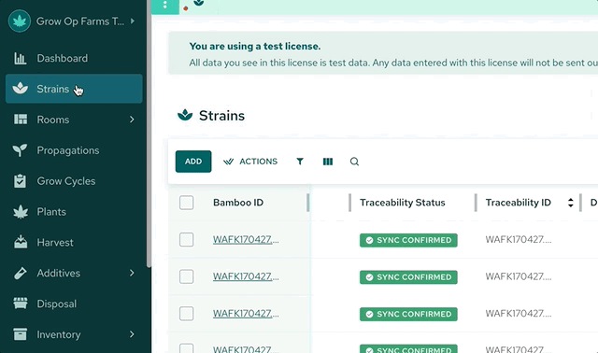This screenshot has width=598, height=353.
Task: Click the double-check icon beside ACTIONS
Action: 228,162
